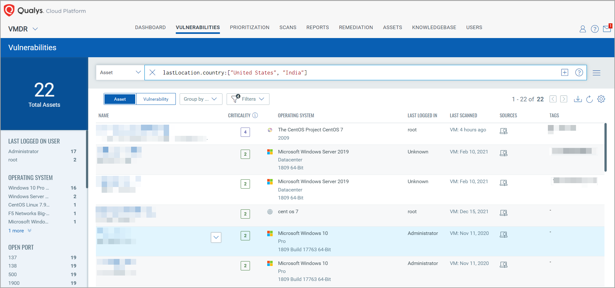Click the plus icon in the search bar
Screen dimensions: 615x288
[565, 73]
